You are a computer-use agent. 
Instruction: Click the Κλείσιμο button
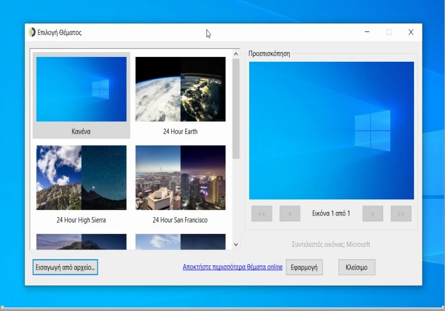point(357,267)
